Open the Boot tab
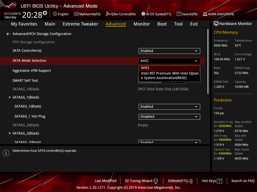Screen dimensions: 257x192 click(x=162, y=24)
